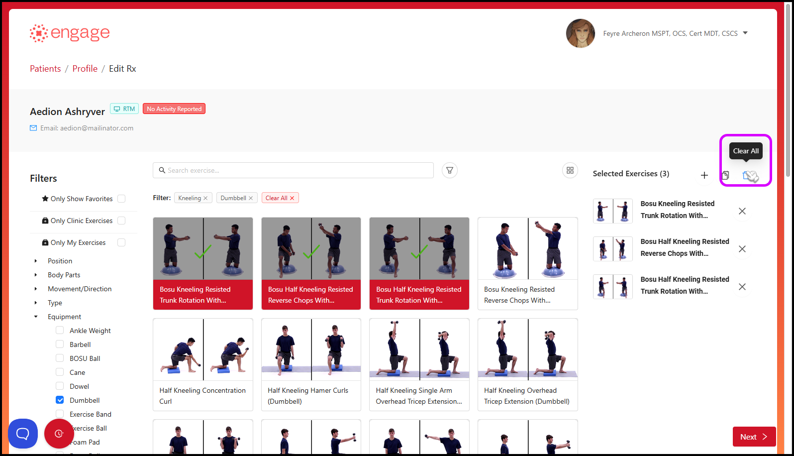Check the Exercise Band equipment box
Image resolution: width=794 pixels, height=456 pixels.
tap(60, 414)
